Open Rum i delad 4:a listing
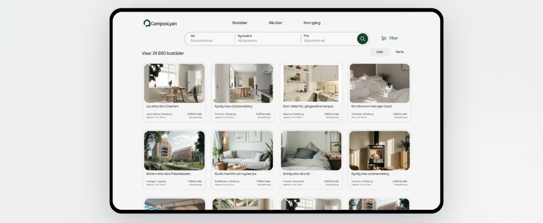543x223 pixels. [308, 106]
